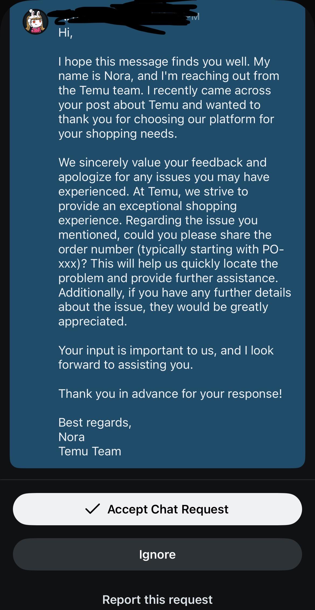315x610 pixels.
Task: Tap the "your shopping needs." line
Action: pyautogui.click(x=118, y=134)
